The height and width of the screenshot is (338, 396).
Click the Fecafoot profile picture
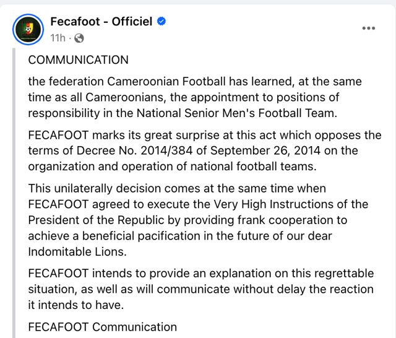click(x=28, y=28)
